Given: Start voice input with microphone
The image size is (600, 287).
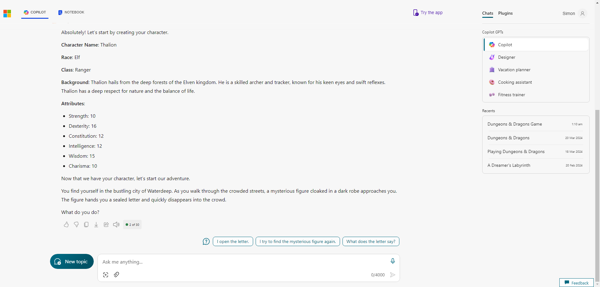Looking at the screenshot, I should click(393, 261).
